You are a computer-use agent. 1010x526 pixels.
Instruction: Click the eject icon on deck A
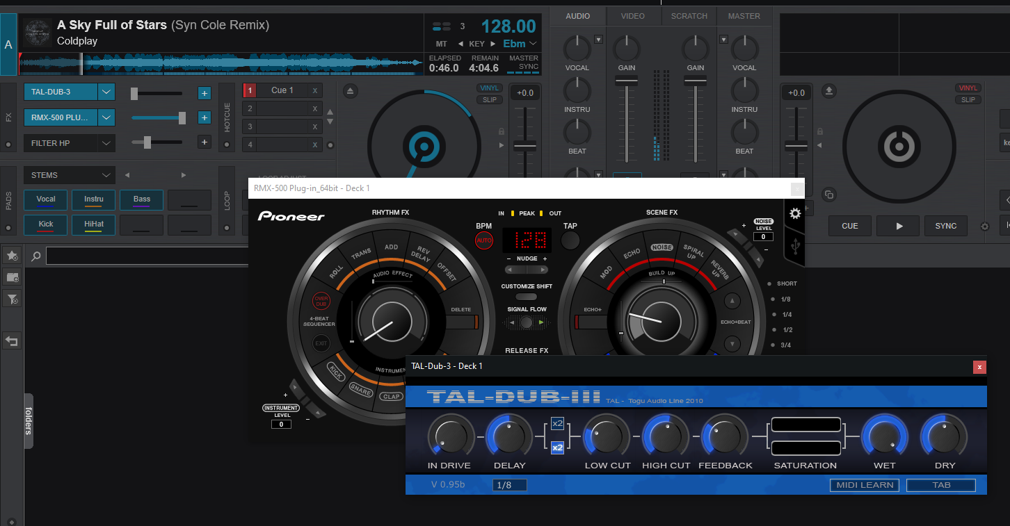(x=350, y=90)
